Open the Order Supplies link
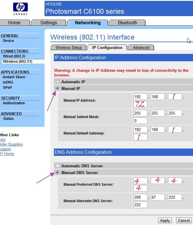Screen dimensions: 193x225 point(11,144)
